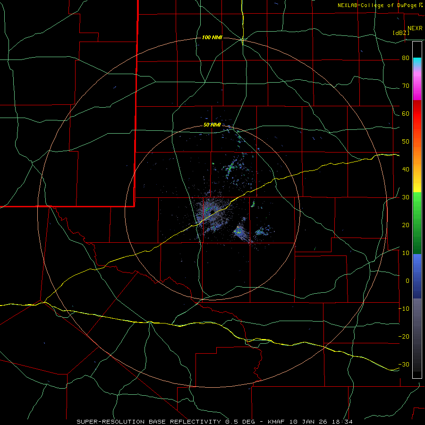Click the green echo cluster north of radar
This screenshot has height=425, width=425.
pyautogui.click(x=231, y=168)
